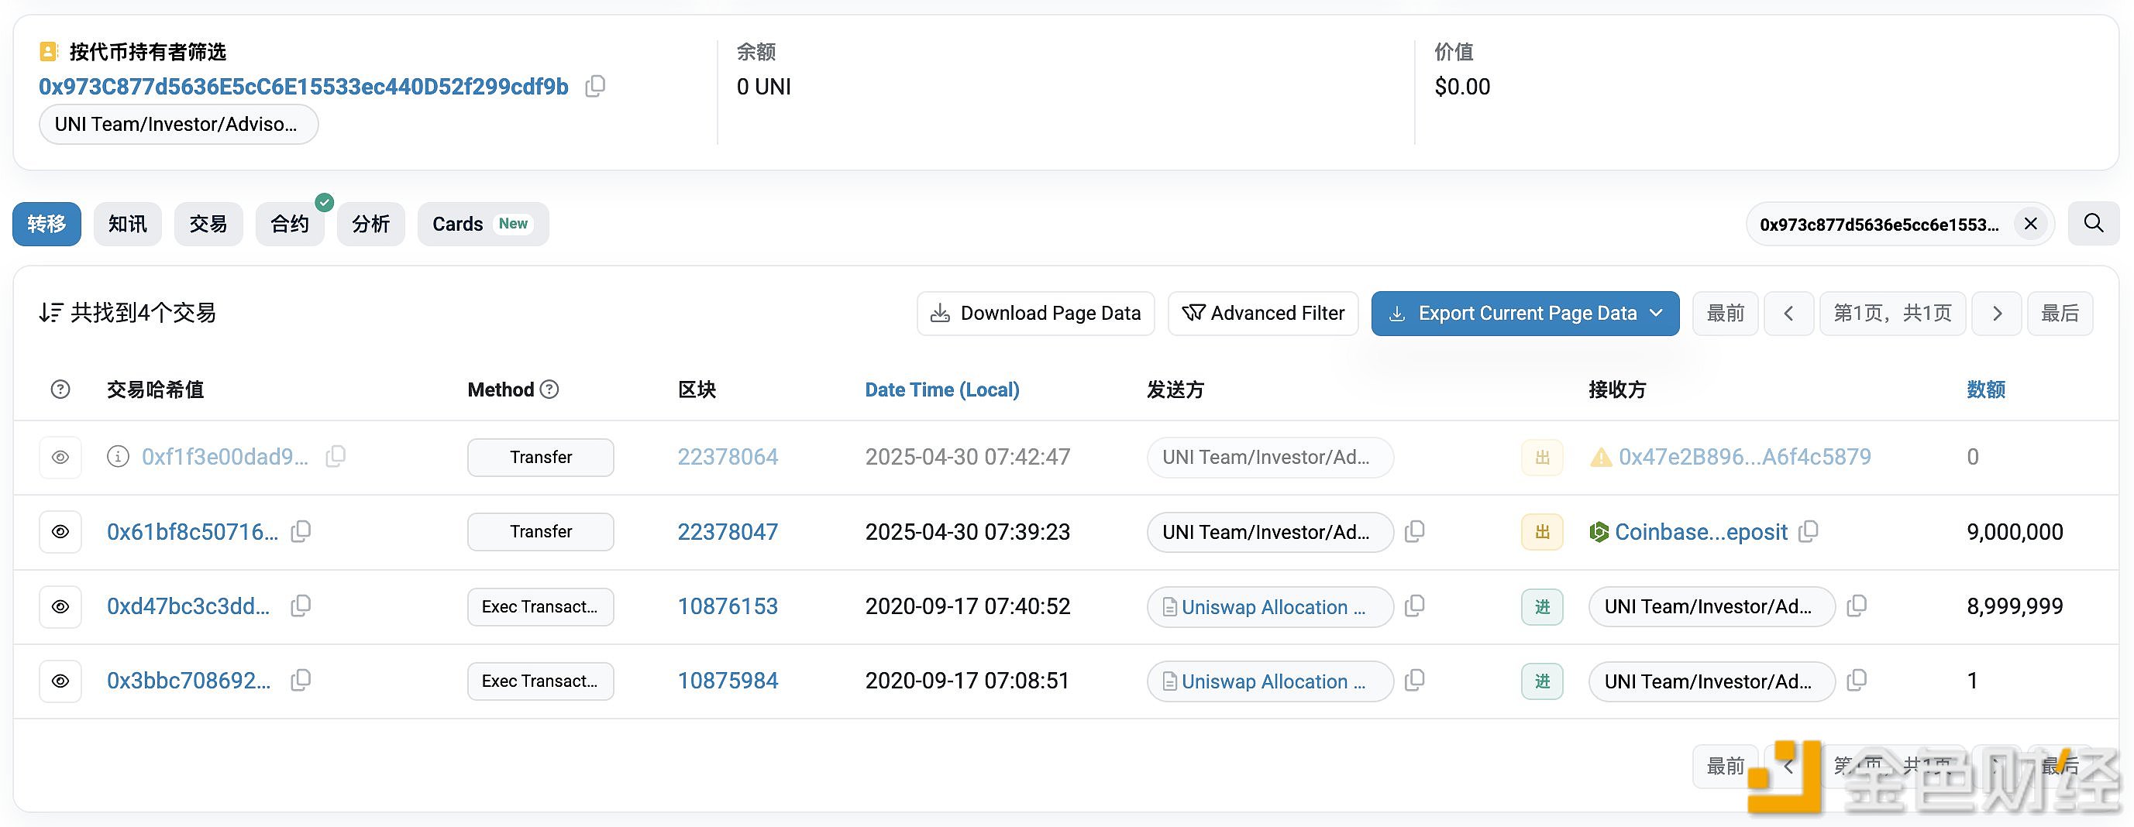This screenshot has height=827, width=2134.
Task: Open the Advanced Filter panel
Action: pyautogui.click(x=1262, y=313)
